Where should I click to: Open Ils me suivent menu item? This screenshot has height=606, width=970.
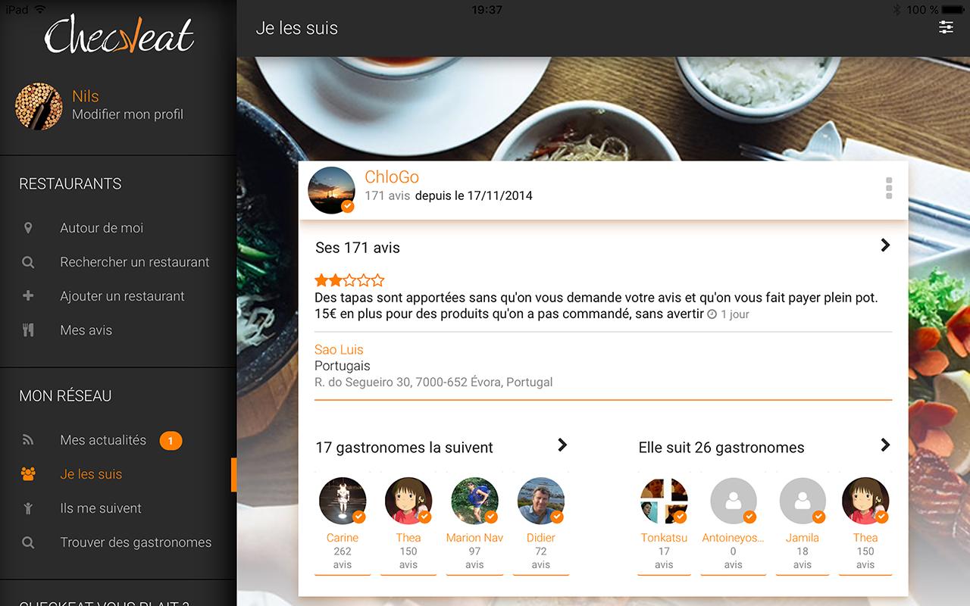pyautogui.click(x=101, y=508)
